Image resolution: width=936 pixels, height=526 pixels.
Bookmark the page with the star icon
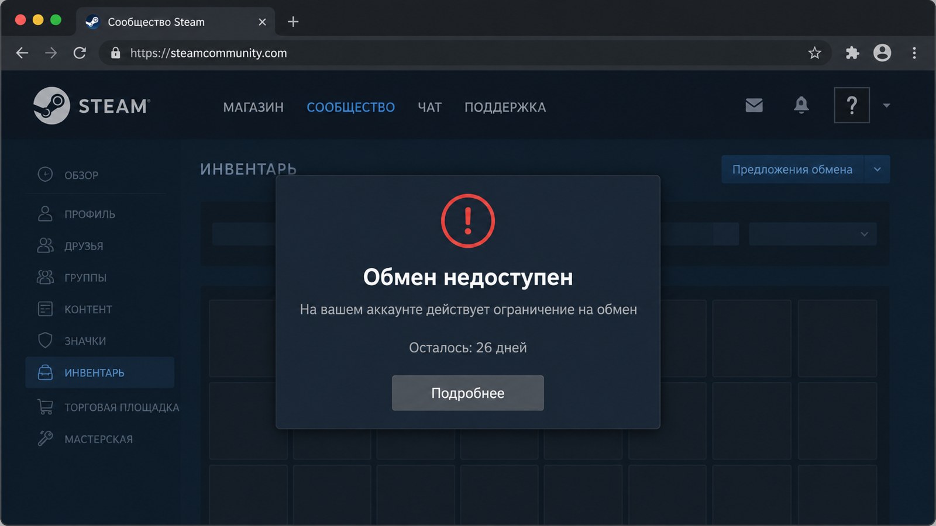tap(814, 53)
